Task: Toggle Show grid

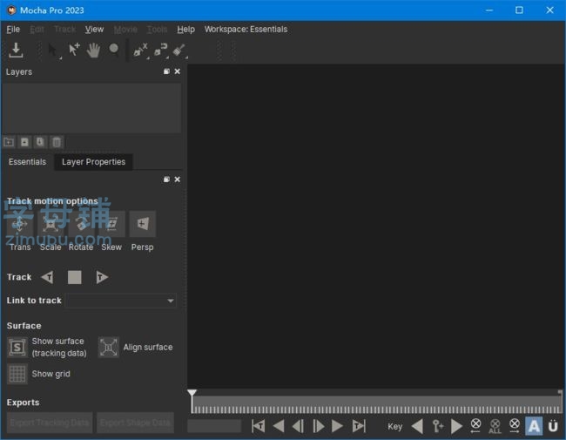Action: pyautogui.click(x=17, y=374)
